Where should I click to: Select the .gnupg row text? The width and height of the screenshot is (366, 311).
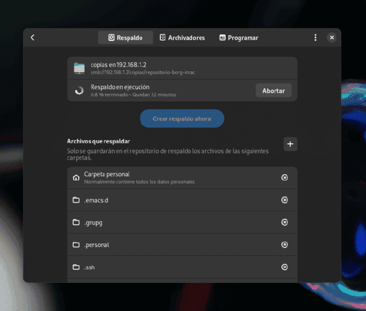point(93,223)
